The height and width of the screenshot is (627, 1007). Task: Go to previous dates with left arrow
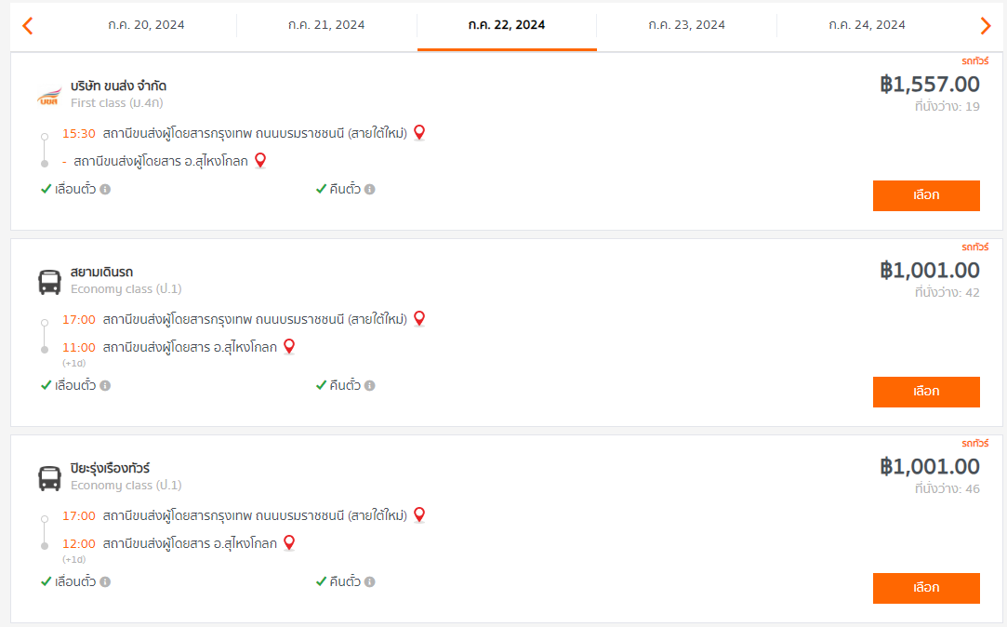point(28,26)
